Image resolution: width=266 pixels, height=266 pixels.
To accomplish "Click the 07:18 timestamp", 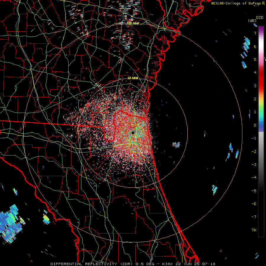I will 209,264.
